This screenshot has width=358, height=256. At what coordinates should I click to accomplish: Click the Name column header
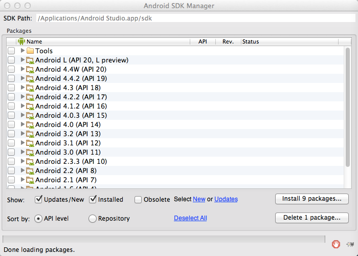click(103, 41)
